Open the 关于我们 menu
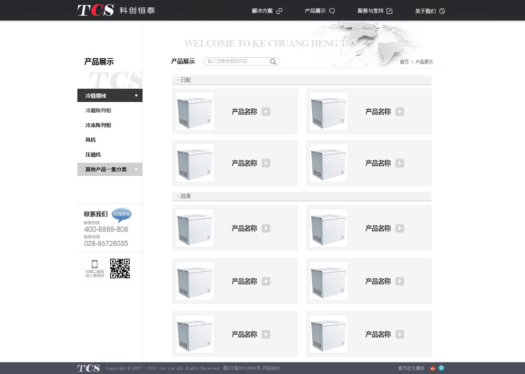The height and width of the screenshot is (374, 525). [x=430, y=11]
